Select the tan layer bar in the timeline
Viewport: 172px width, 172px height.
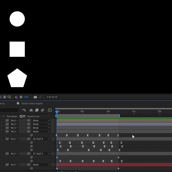(x=115, y=120)
